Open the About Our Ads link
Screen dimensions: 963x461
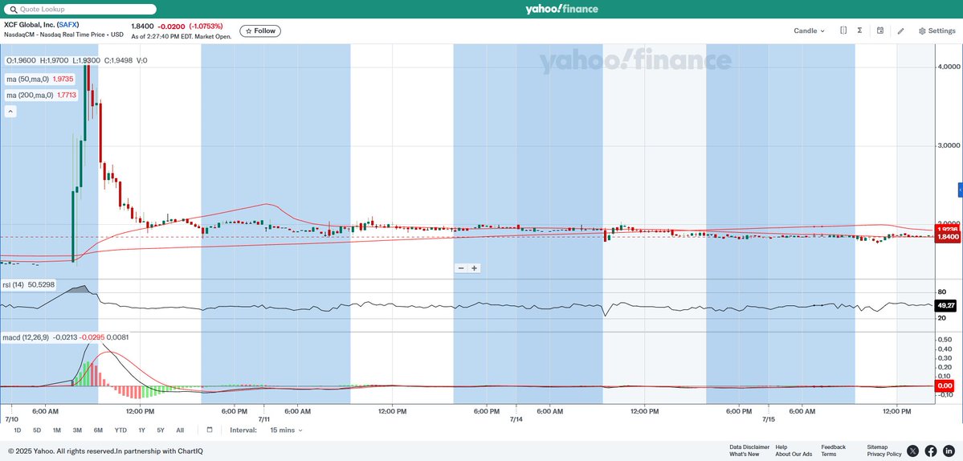(794, 455)
